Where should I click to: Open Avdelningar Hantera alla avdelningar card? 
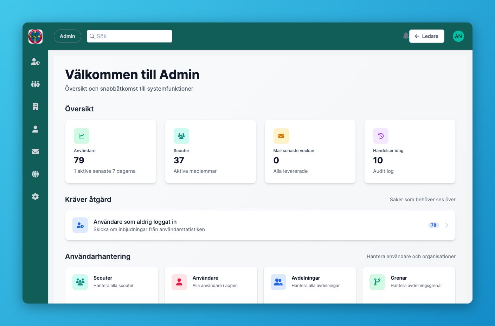tap(310, 285)
